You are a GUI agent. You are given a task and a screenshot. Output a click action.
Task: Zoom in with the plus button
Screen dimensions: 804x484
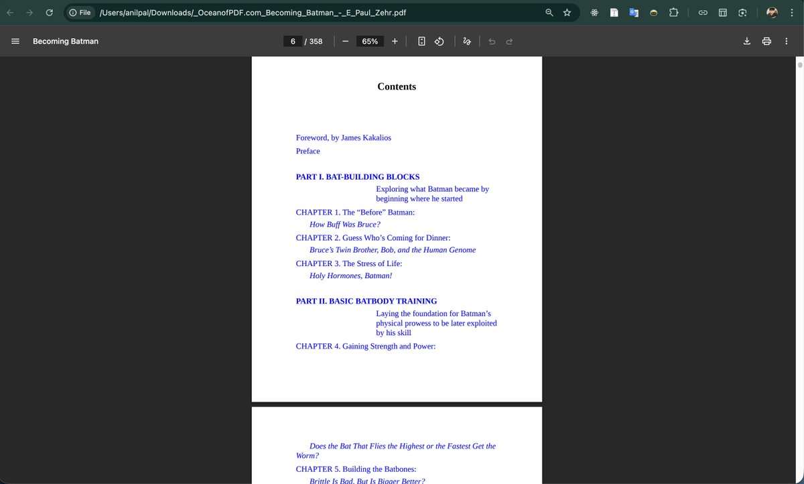[x=395, y=41]
